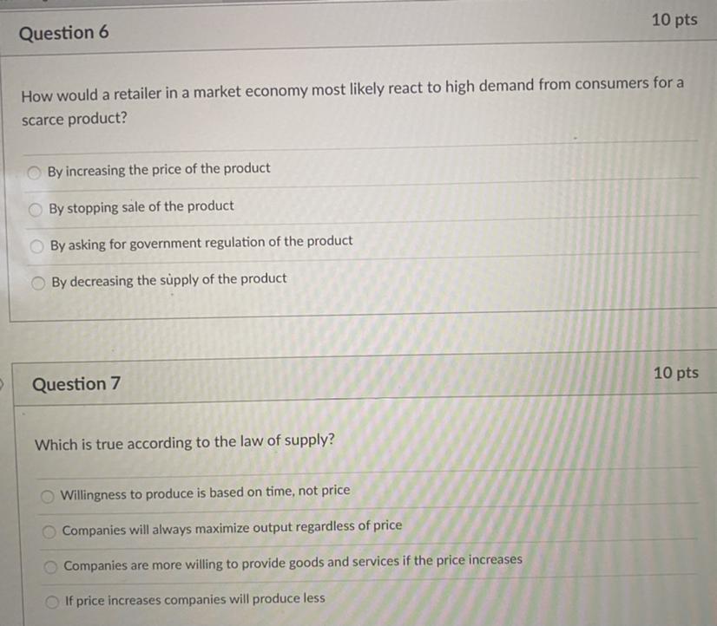Click the 'law of supply' question text
Viewport: 717px width, 626px height.
(x=185, y=442)
